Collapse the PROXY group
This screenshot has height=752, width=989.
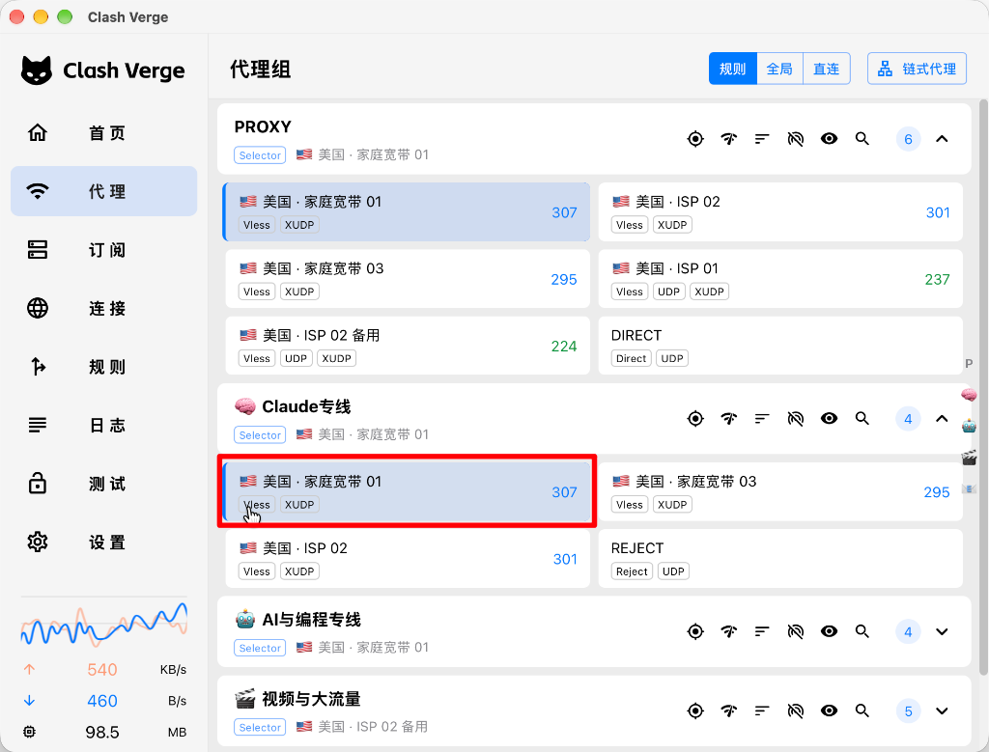click(942, 139)
